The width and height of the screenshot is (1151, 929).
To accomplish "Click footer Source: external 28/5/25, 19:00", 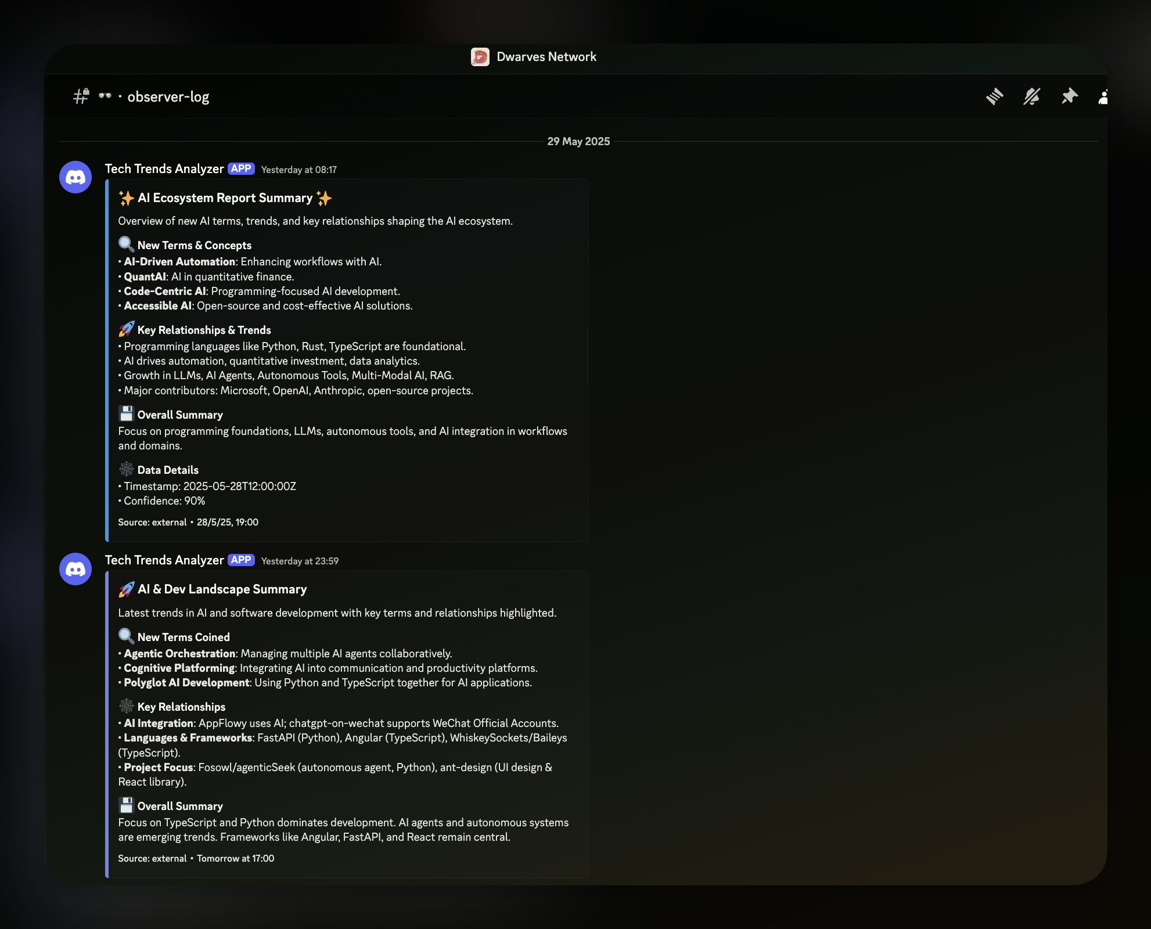I will (x=188, y=522).
